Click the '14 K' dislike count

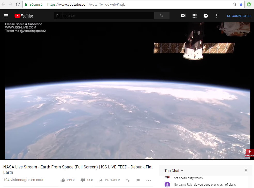point(90,180)
